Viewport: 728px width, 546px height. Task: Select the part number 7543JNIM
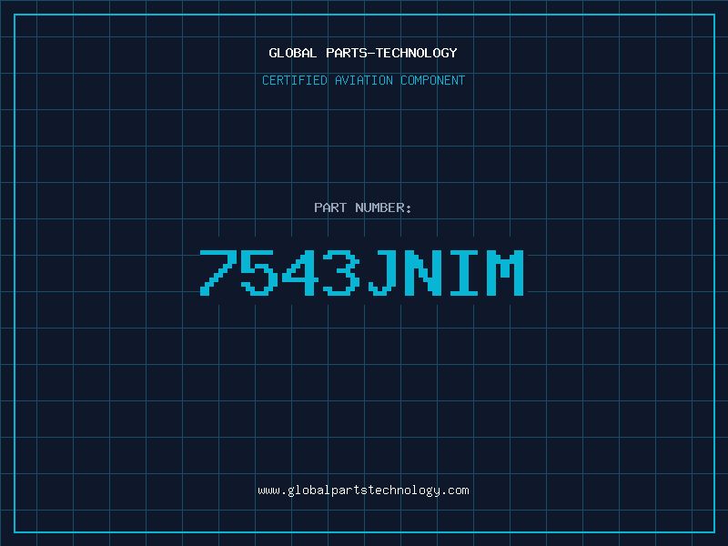coord(362,272)
